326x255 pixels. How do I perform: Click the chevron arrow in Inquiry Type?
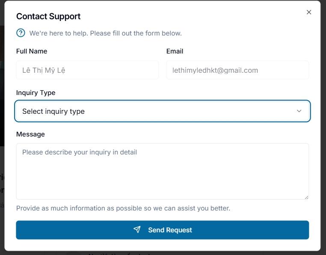pyautogui.click(x=299, y=111)
